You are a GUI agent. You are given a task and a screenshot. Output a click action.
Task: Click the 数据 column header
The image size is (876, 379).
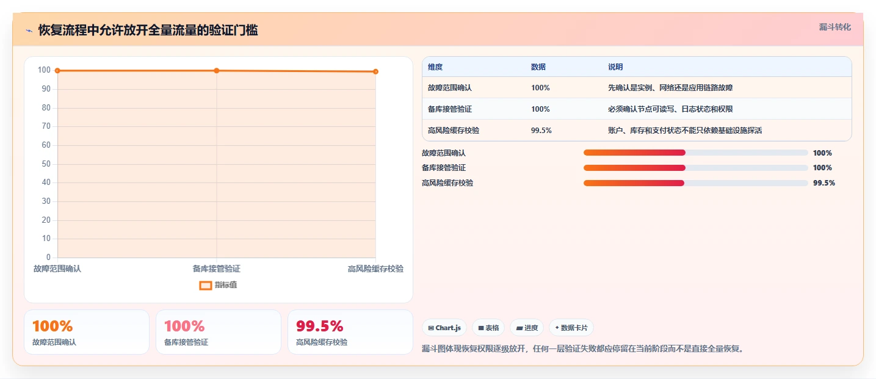[x=538, y=67]
